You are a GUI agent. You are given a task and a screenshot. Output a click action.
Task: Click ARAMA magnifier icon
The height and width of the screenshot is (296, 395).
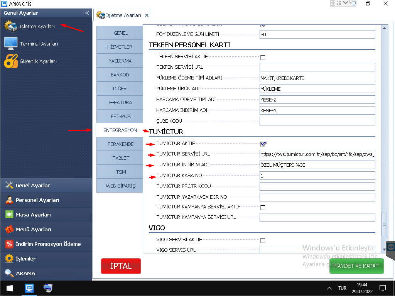[x=9, y=273]
